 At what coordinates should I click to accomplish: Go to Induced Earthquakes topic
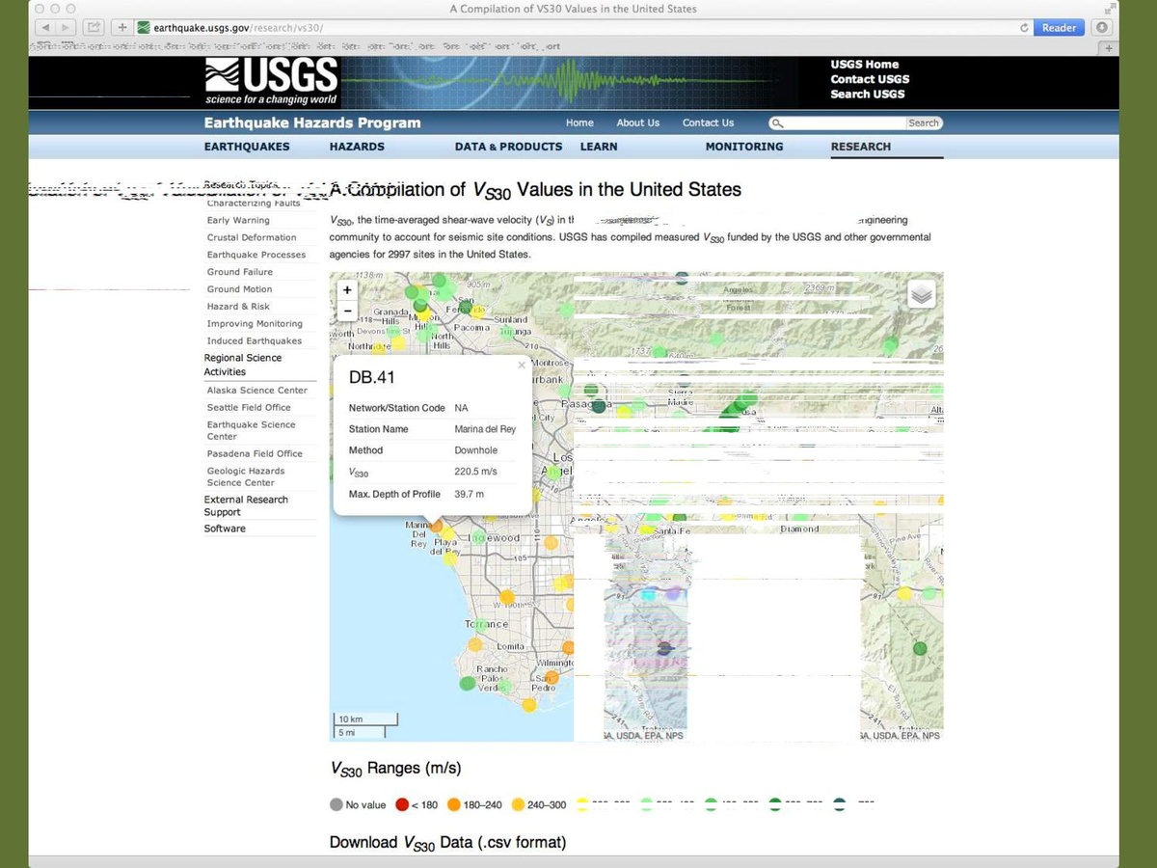pos(254,340)
